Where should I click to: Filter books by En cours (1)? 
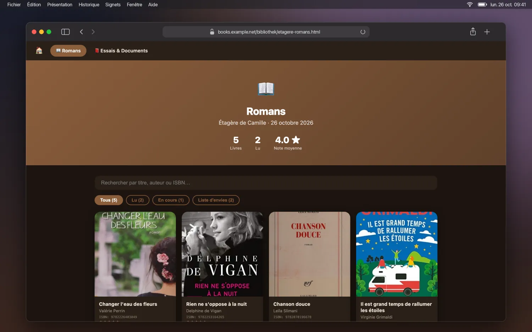click(x=171, y=200)
